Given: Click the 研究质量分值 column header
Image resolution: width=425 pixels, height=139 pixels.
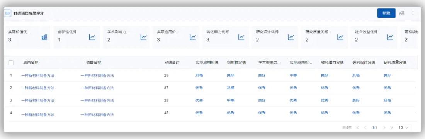Looking at the screenshot, I should point(395,62).
